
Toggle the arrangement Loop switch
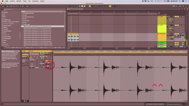pos(110,6)
